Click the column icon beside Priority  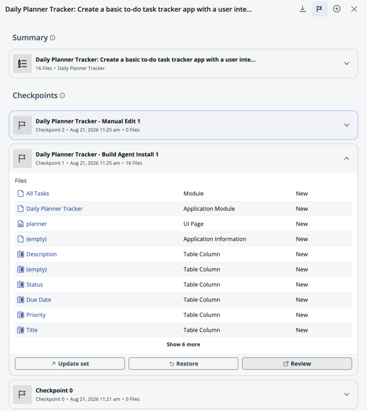click(x=20, y=315)
